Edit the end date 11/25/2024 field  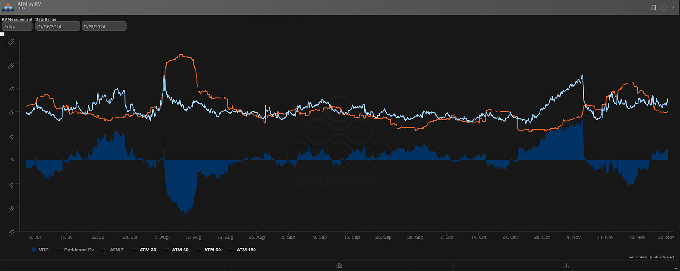(x=104, y=26)
